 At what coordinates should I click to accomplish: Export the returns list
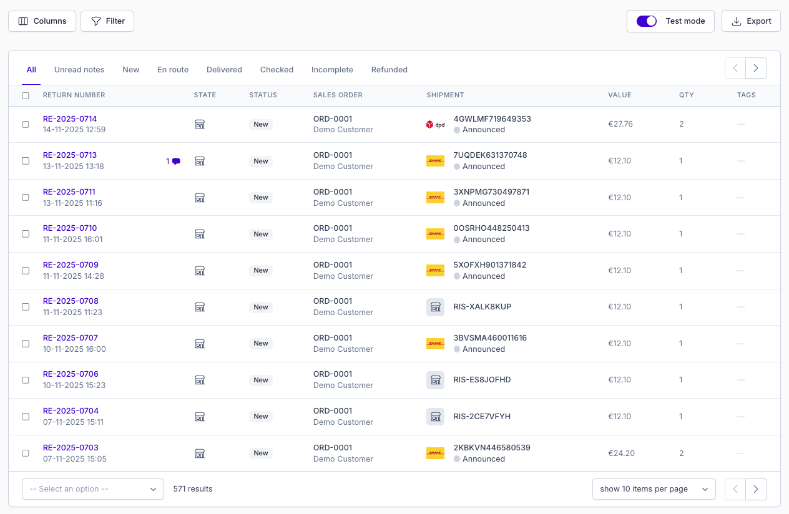point(751,21)
